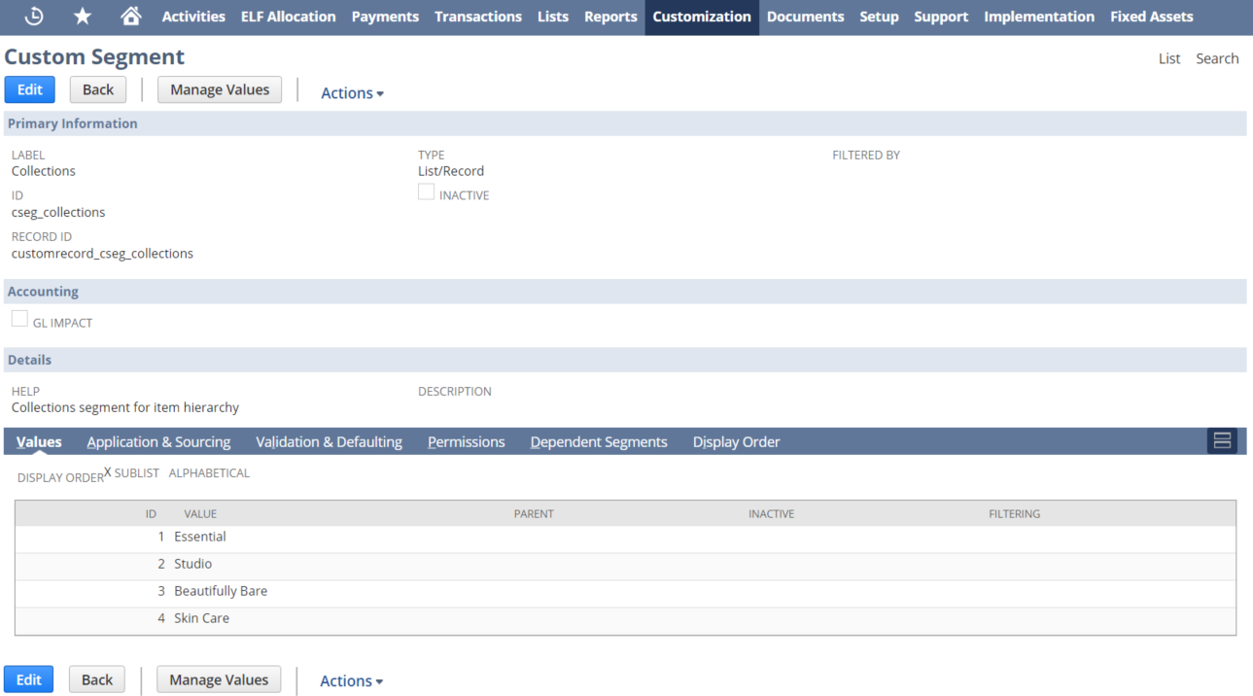Click the bottom Manage Values button
Image resolution: width=1253 pixels, height=696 pixels.
(x=219, y=679)
